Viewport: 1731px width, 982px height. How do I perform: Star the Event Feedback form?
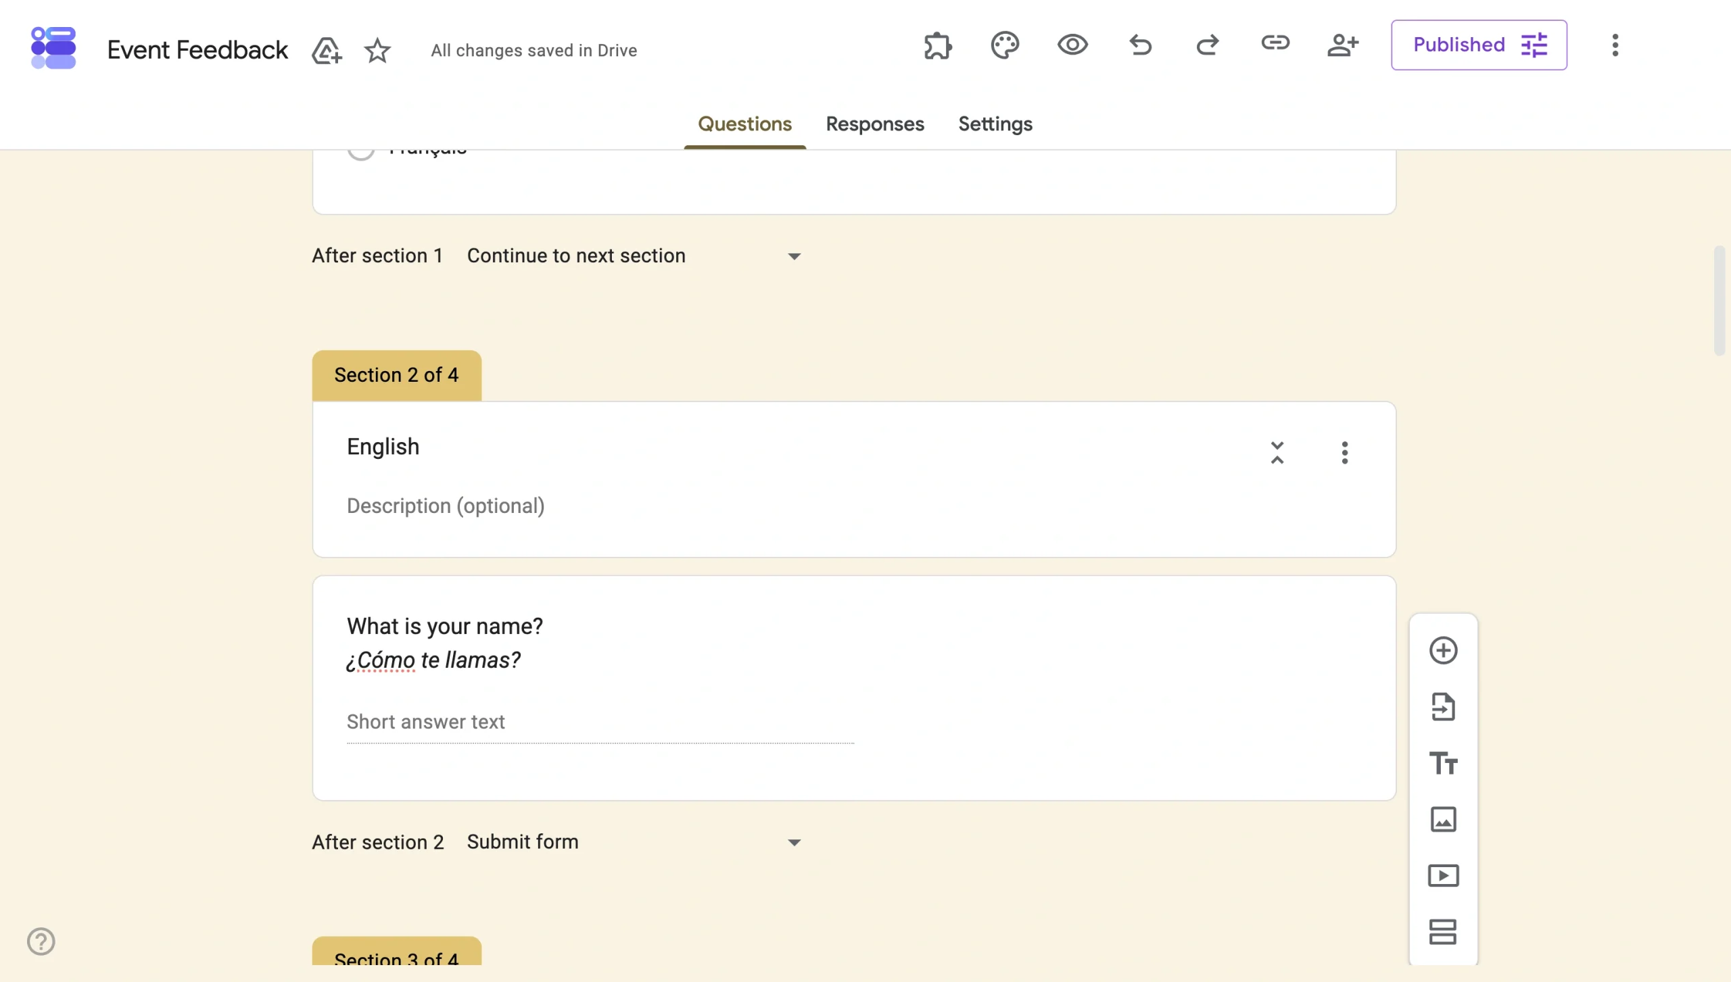[x=377, y=50]
